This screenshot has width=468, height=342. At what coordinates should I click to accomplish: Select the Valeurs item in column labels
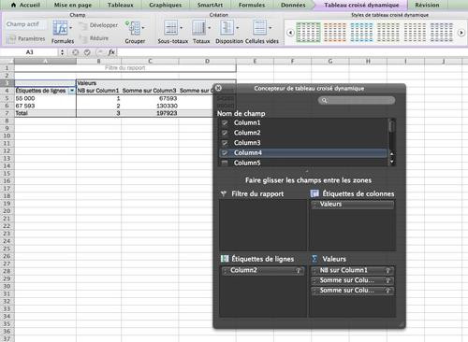click(x=352, y=205)
